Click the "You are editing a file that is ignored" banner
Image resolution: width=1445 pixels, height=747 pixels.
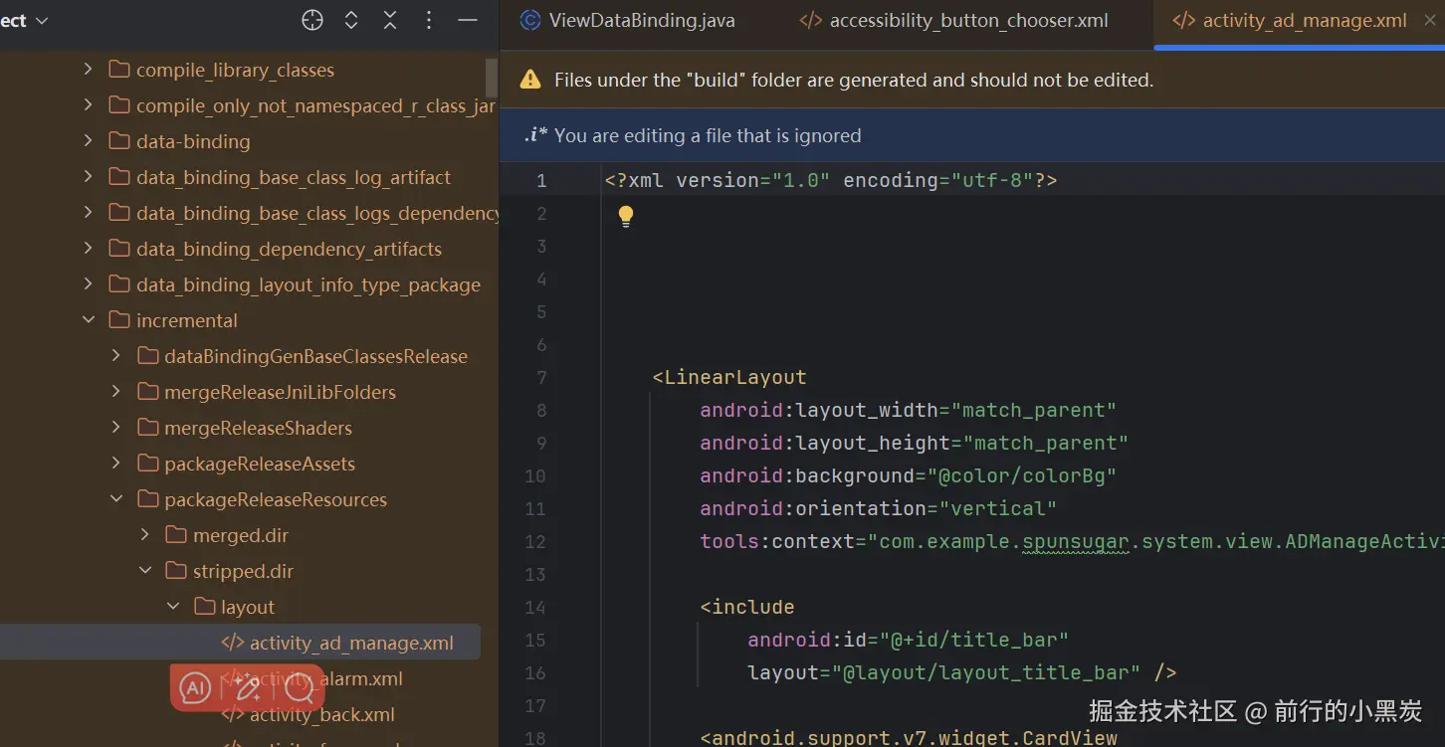click(x=972, y=135)
